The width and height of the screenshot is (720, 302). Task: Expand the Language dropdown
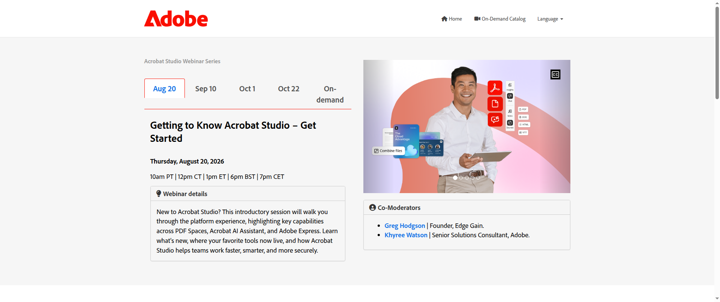click(x=550, y=19)
